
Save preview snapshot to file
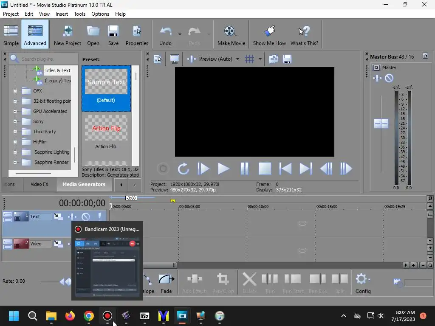[287, 59]
